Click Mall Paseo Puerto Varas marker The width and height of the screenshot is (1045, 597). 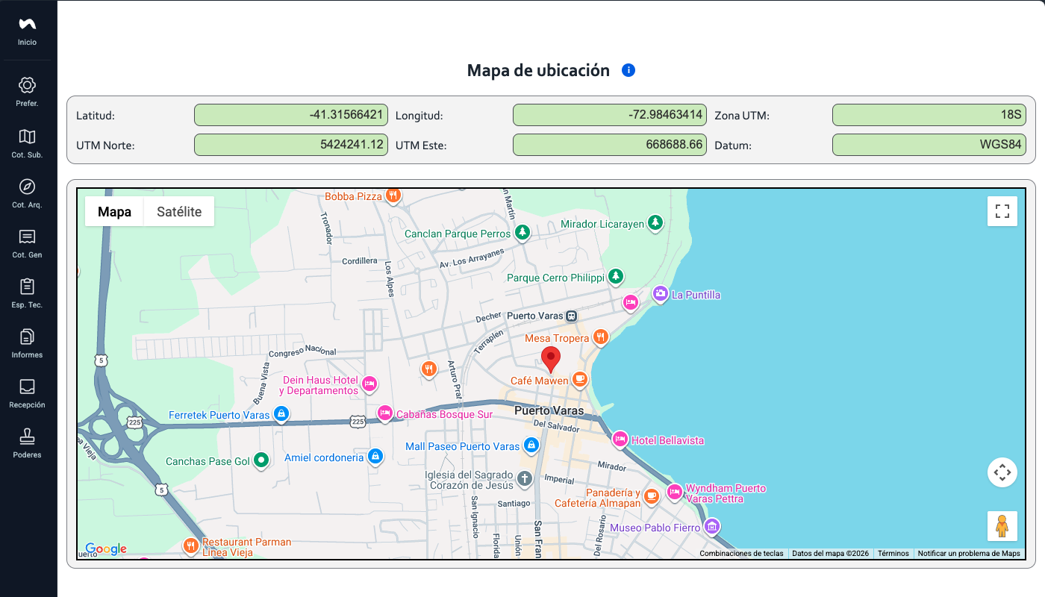point(531,446)
